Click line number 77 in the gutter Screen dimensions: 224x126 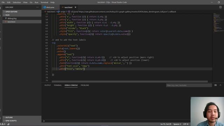(x=47, y=75)
